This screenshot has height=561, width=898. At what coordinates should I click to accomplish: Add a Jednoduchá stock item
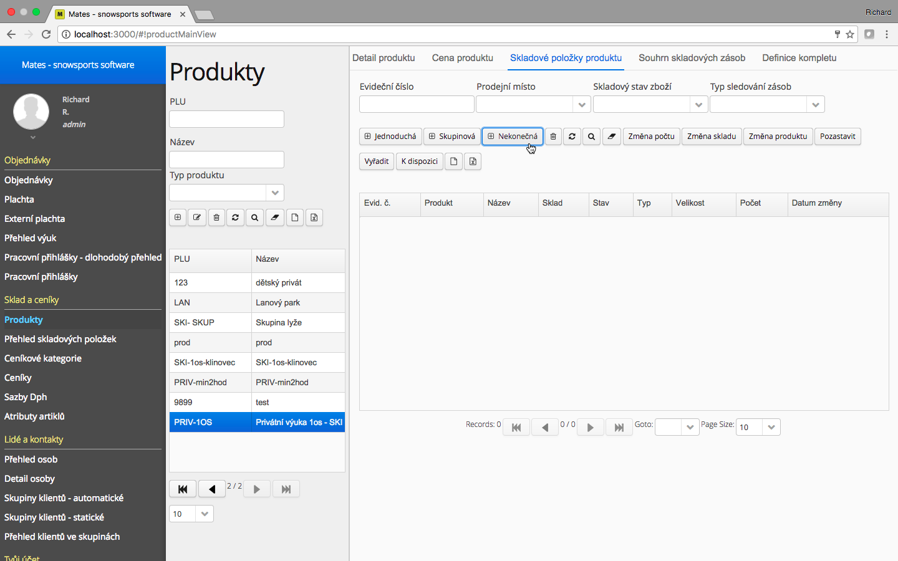[390, 137]
